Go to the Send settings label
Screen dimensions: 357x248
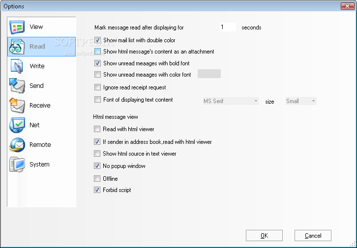[x=36, y=86]
